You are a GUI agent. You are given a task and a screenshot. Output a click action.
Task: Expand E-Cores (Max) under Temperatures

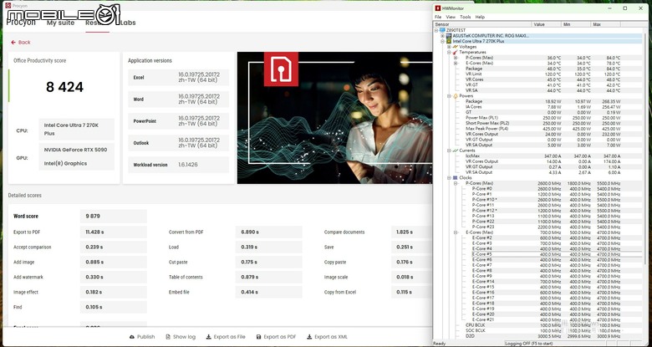click(x=456, y=64)
